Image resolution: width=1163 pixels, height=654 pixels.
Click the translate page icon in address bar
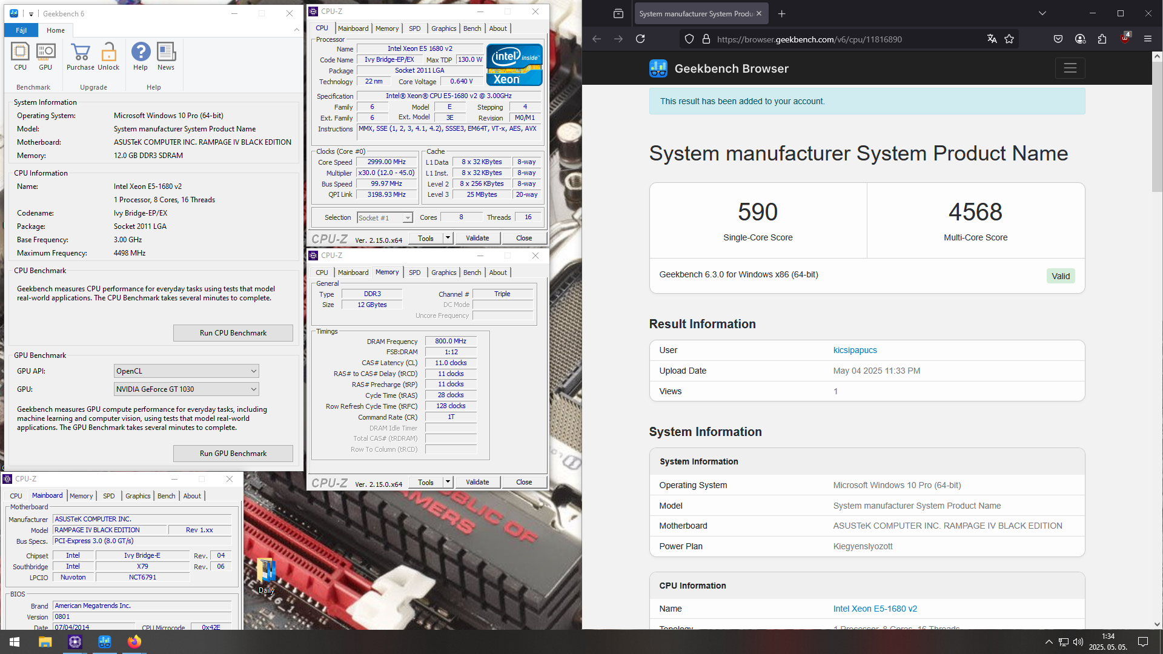992,39
